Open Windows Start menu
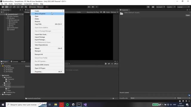 pyautogui.click(x=3, y=105)
